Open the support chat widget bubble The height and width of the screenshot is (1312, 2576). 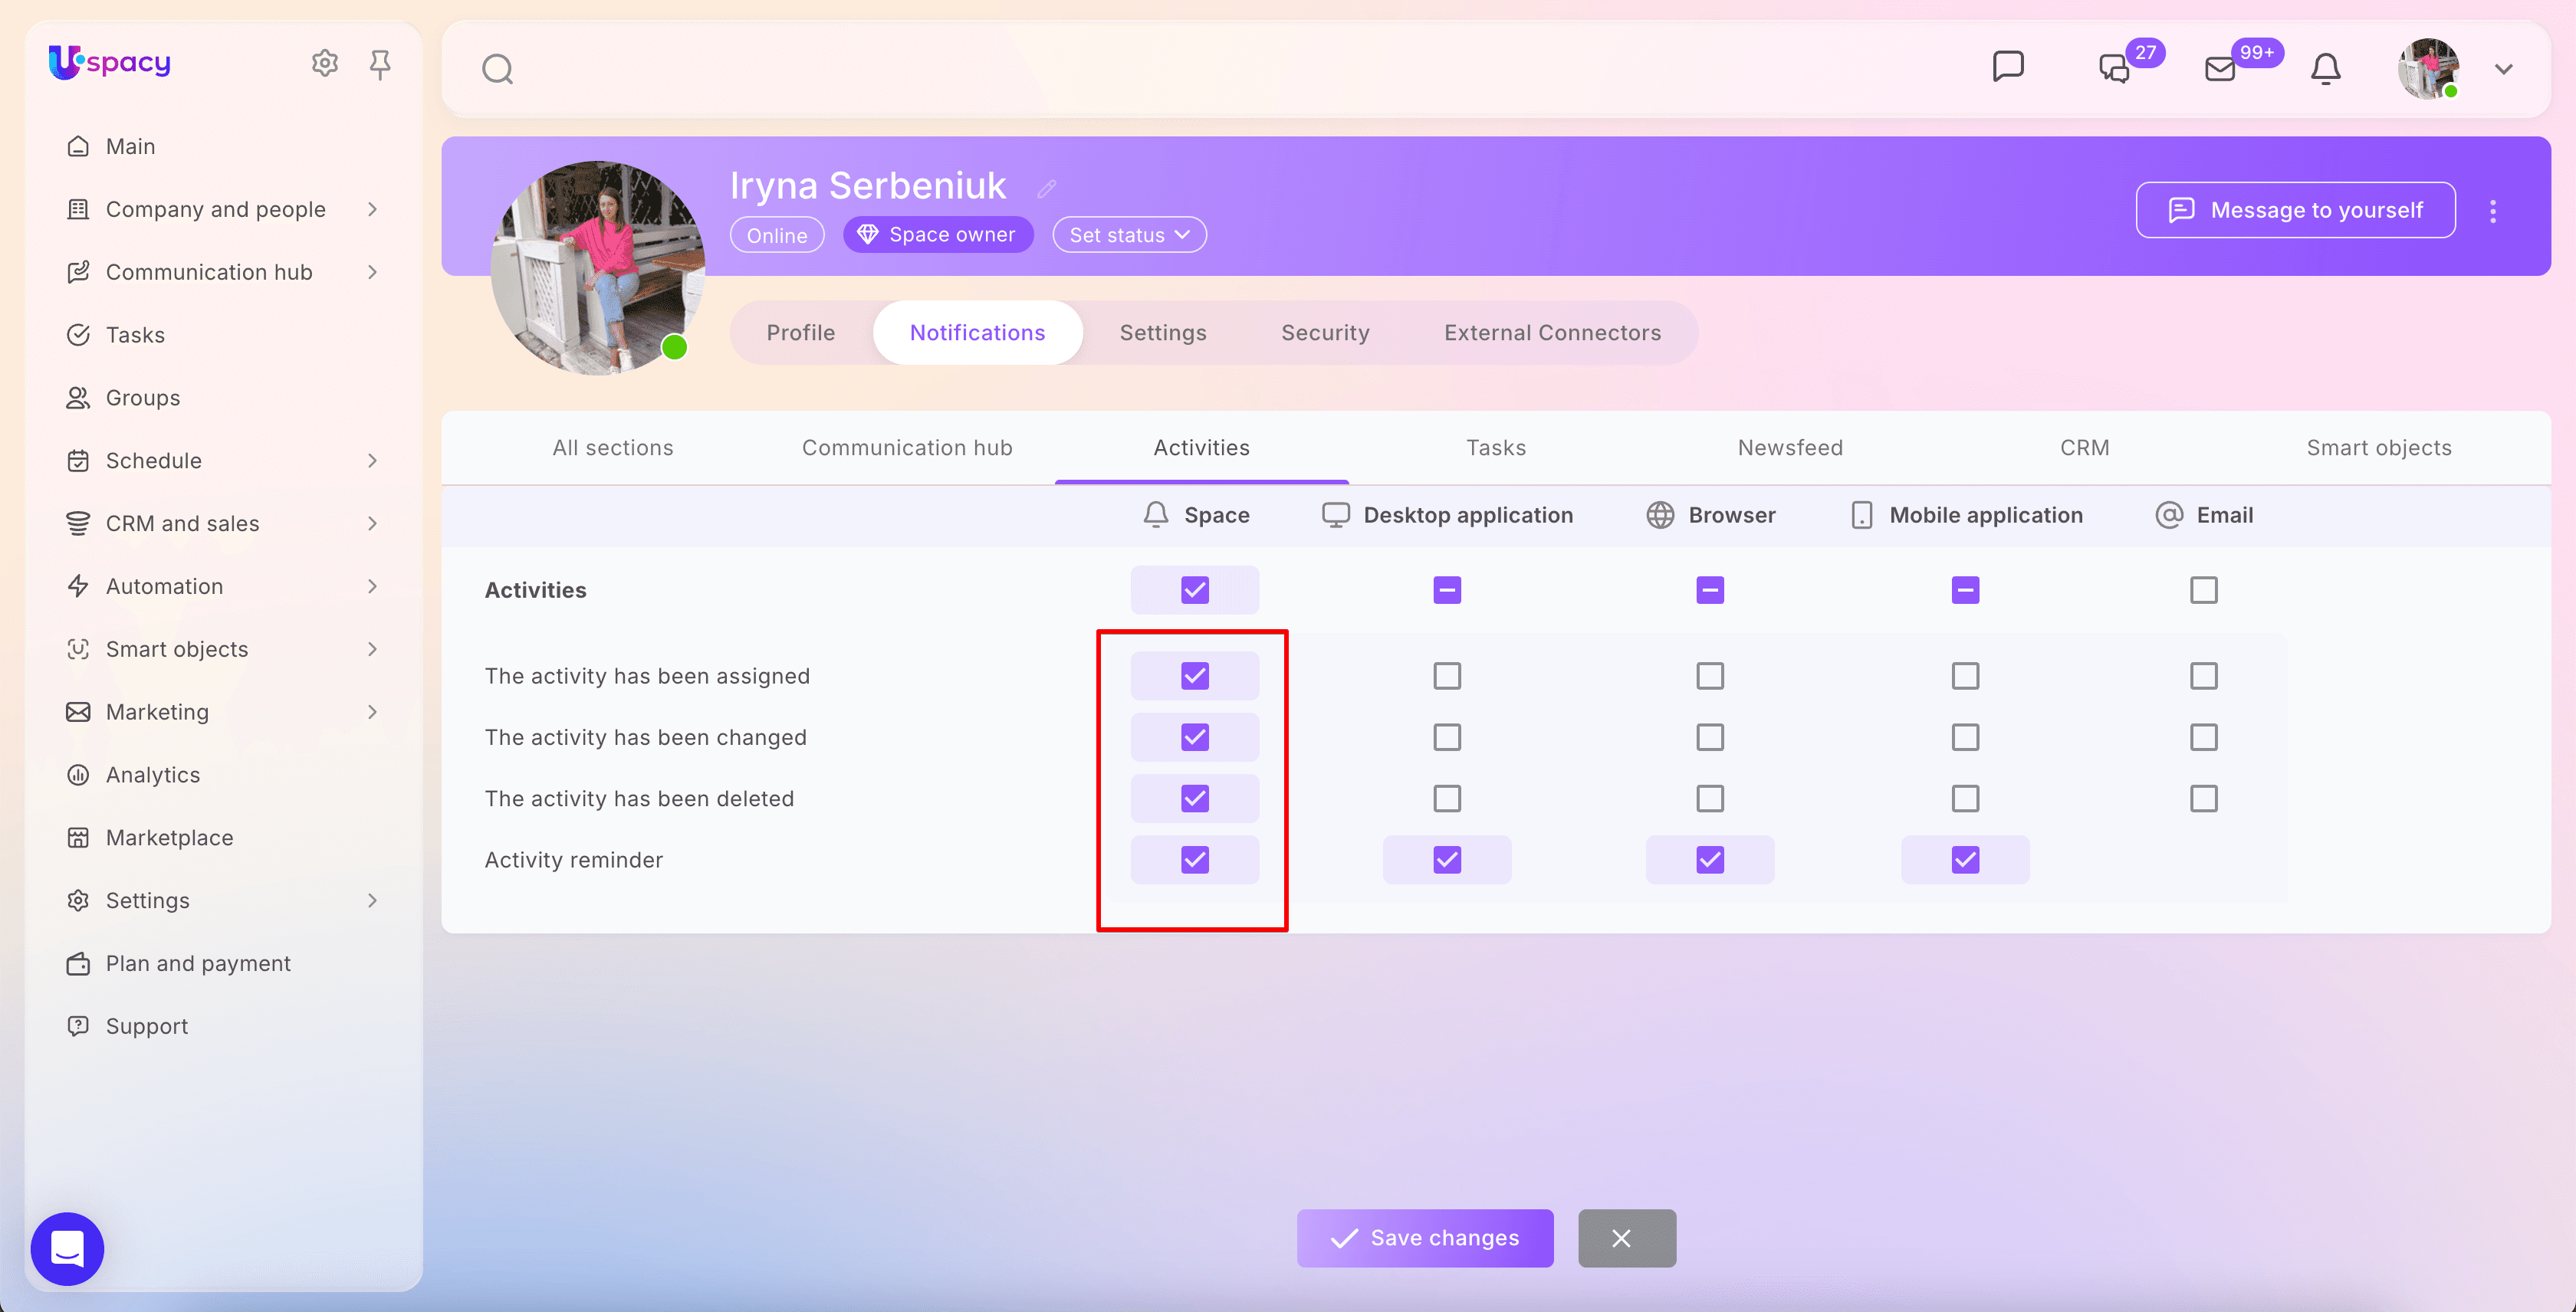(67, 1248)
